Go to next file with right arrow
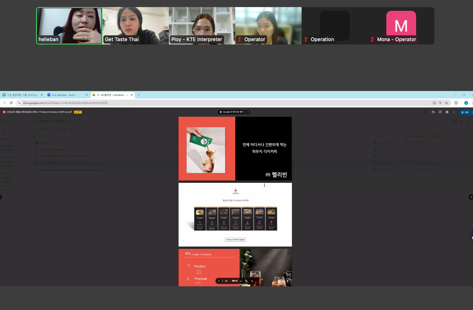473x310 pixels. (x=471, y=197)
